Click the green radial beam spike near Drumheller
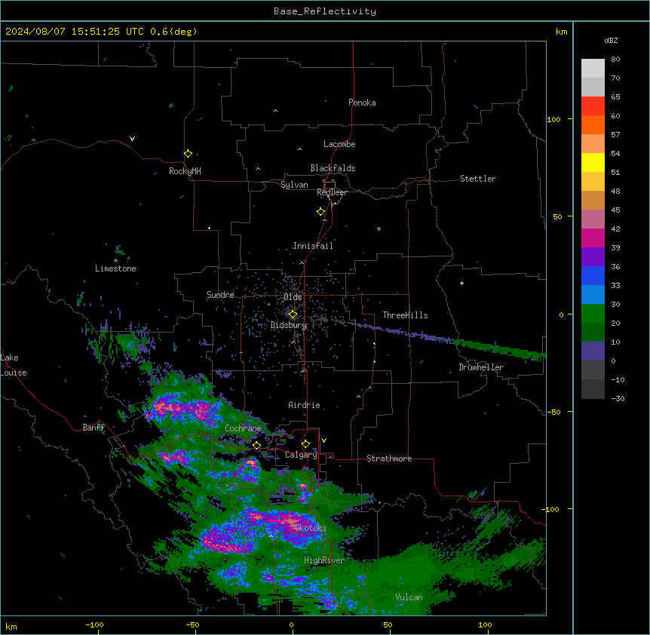 pyautogui.click(x=499, y=349)
